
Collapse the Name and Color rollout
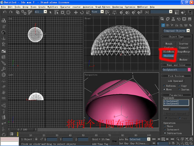click(x=176, y=65)
